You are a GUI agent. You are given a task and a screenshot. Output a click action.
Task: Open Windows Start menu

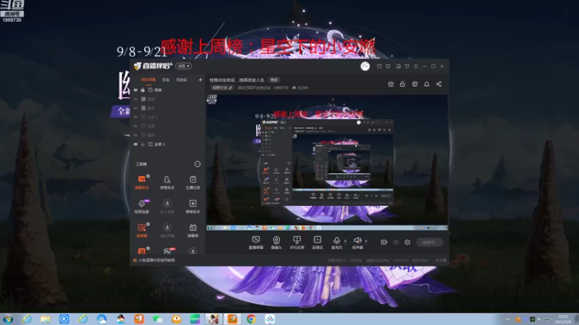point(8,319)
